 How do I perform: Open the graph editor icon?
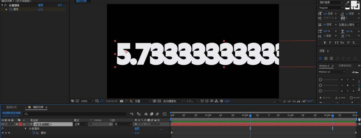tap(165, 114)
